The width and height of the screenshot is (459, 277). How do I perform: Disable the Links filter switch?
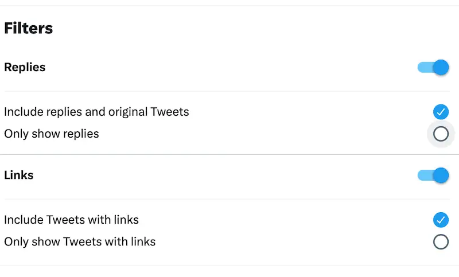[x=433, y=175]
